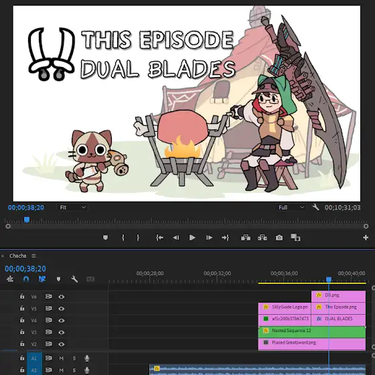This screenshot has height=375, width=375.
Task: Select the Nested Sequence 12 clip
Action: pos(312,332)
